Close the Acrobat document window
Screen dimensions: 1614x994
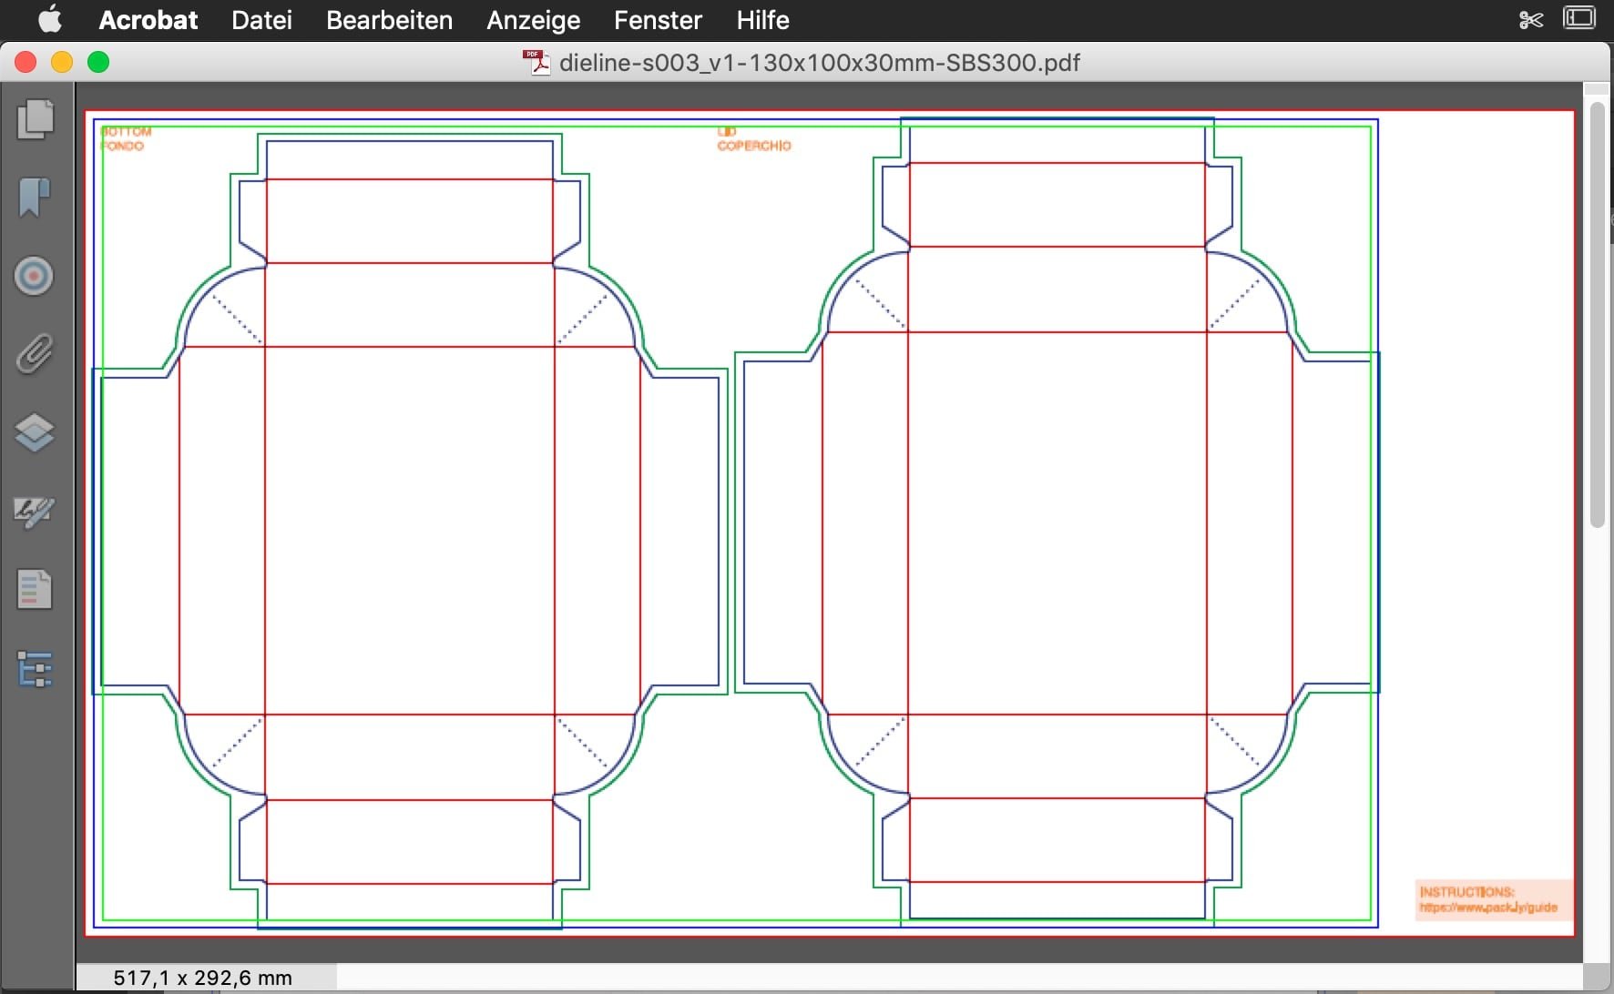pyautogui.click(x=26, y=62)
